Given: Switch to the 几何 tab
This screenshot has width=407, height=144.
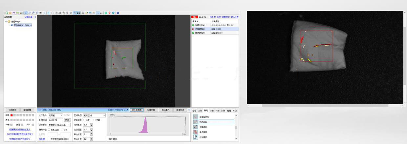Looking at the screenshot, I should coord(200,111).
